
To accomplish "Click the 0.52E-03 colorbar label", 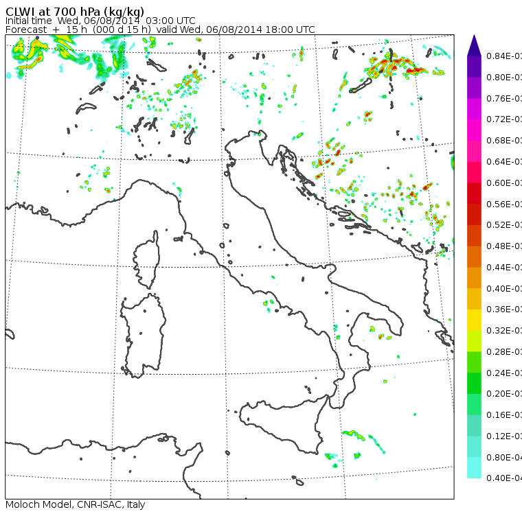I will (504, 225).
